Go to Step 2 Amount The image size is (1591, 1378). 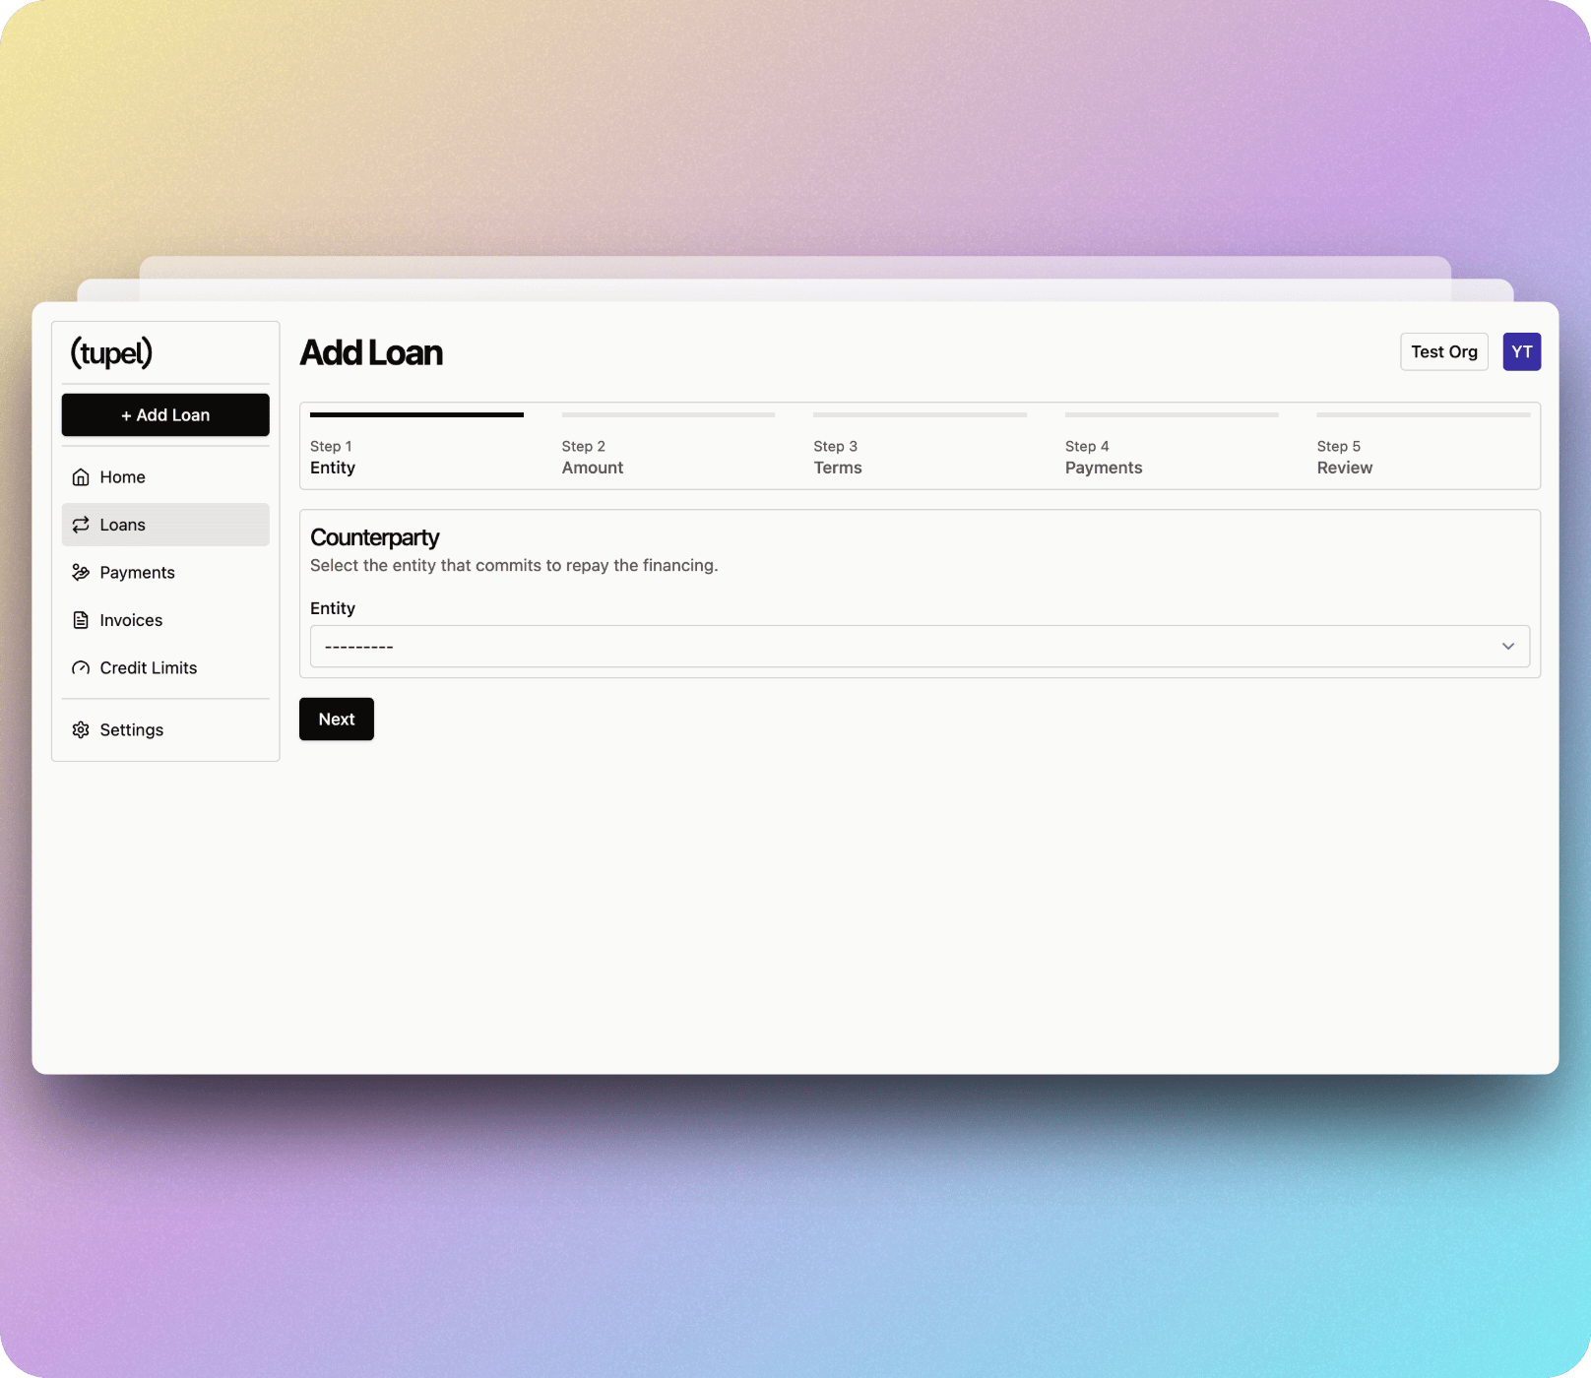593,458
